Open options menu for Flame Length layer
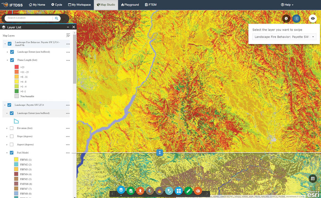This screenshot has width=321, height=198. click(x=68, y=60)
